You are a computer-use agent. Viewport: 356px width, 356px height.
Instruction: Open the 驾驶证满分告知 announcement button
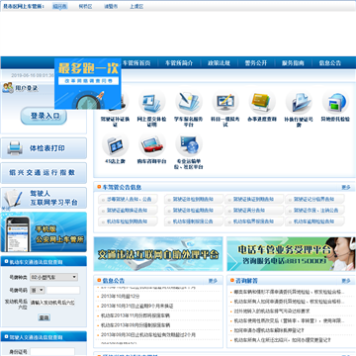pyautogui.click(x=254, y=210)
